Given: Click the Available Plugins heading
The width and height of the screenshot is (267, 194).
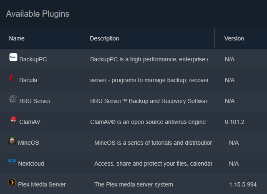Looking at the screenshot, I should [38, 14].
